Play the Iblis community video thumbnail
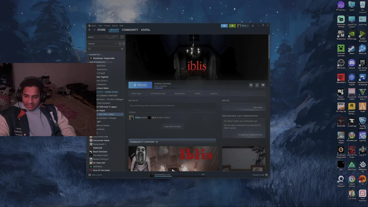This screenshot has width=368, height=207. click(173, 159)
